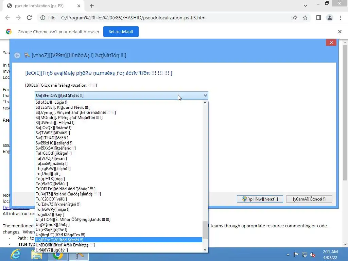The image size is (348, 261).
Task: Select St. Vincent and the Grenadines
Action: click(119, 112)
